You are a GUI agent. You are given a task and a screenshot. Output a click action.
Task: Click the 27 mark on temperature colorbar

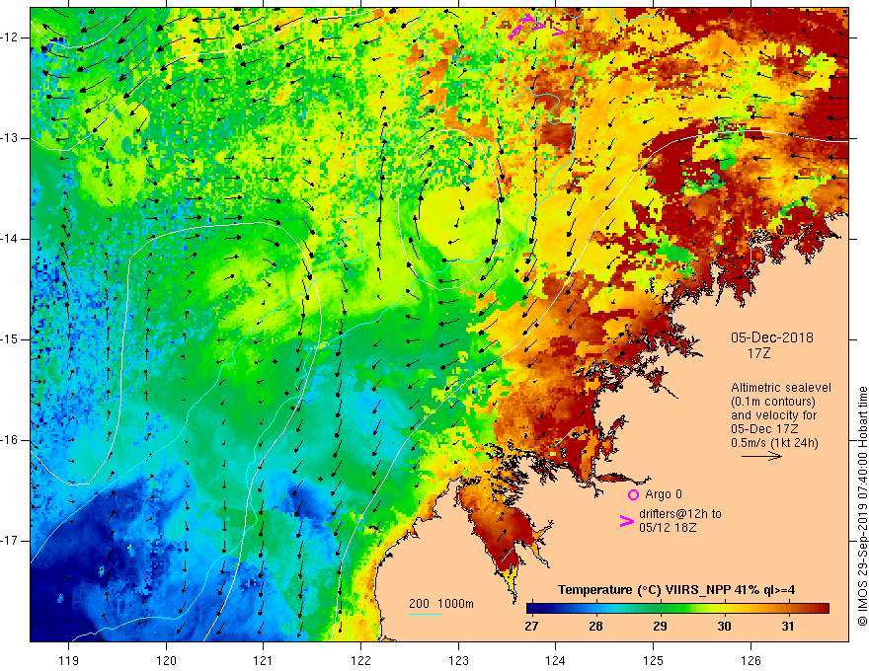coord(531,627)
